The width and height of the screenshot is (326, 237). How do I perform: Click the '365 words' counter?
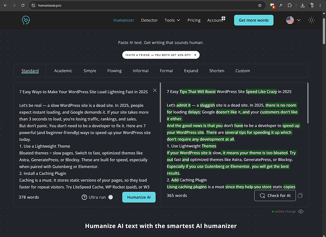pos(177,196)
